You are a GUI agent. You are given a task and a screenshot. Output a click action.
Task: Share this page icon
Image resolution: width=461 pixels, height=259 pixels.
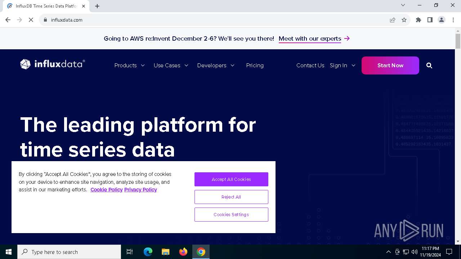(x=393, y=20)
